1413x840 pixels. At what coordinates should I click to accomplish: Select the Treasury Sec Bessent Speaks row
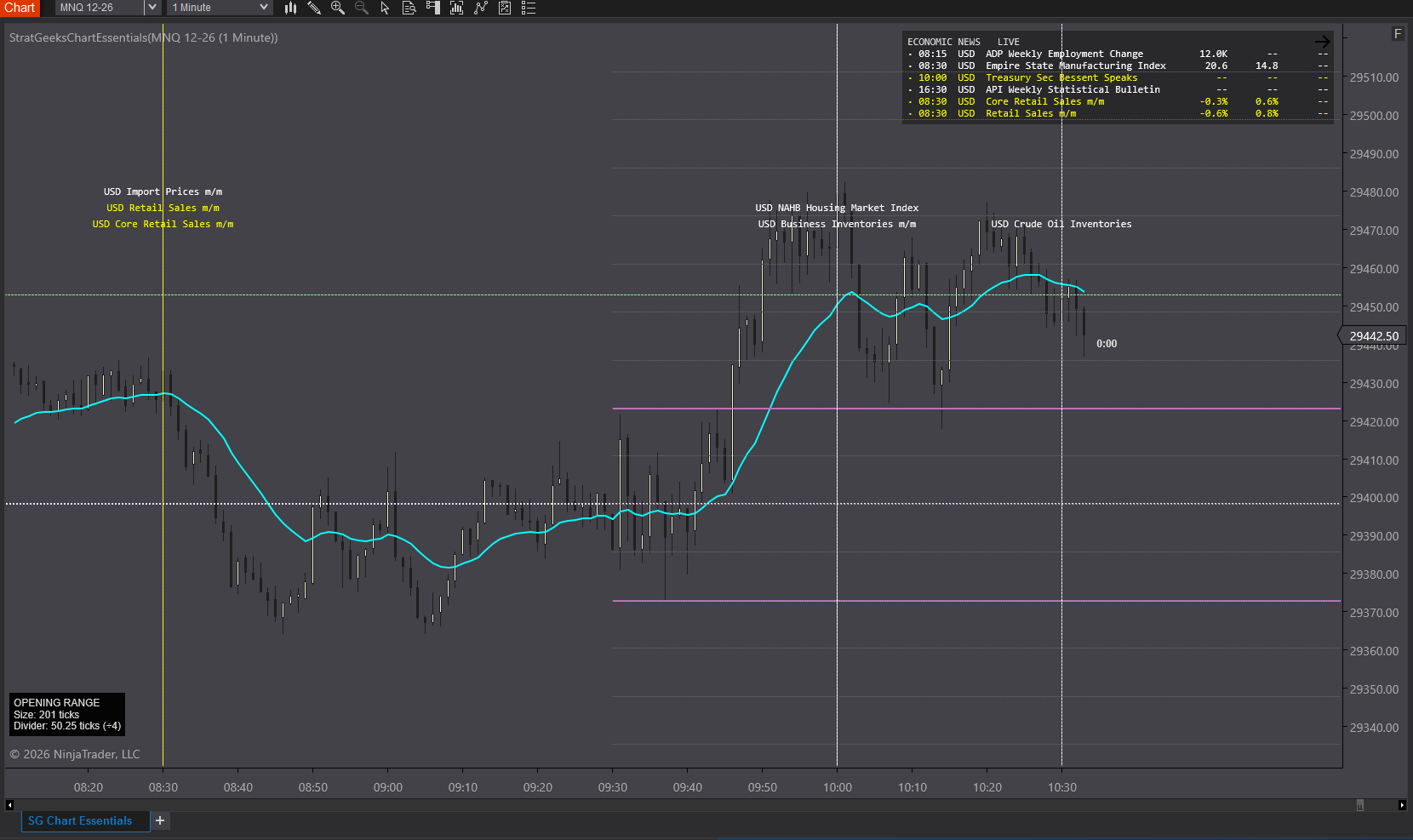1118,77
